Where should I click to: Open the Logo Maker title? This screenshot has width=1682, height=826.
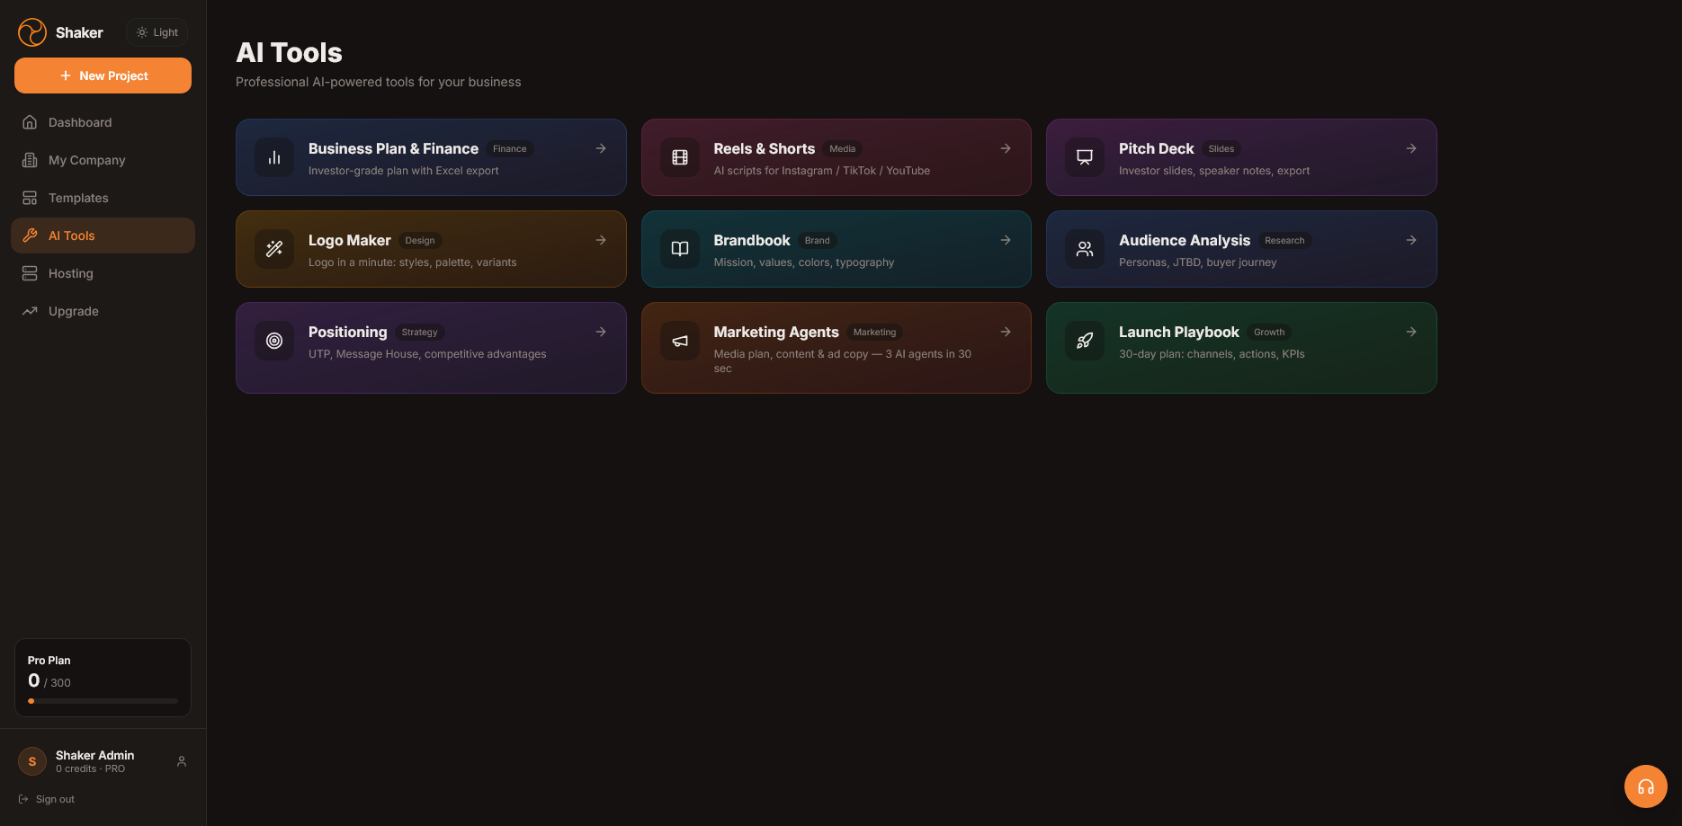349,240
